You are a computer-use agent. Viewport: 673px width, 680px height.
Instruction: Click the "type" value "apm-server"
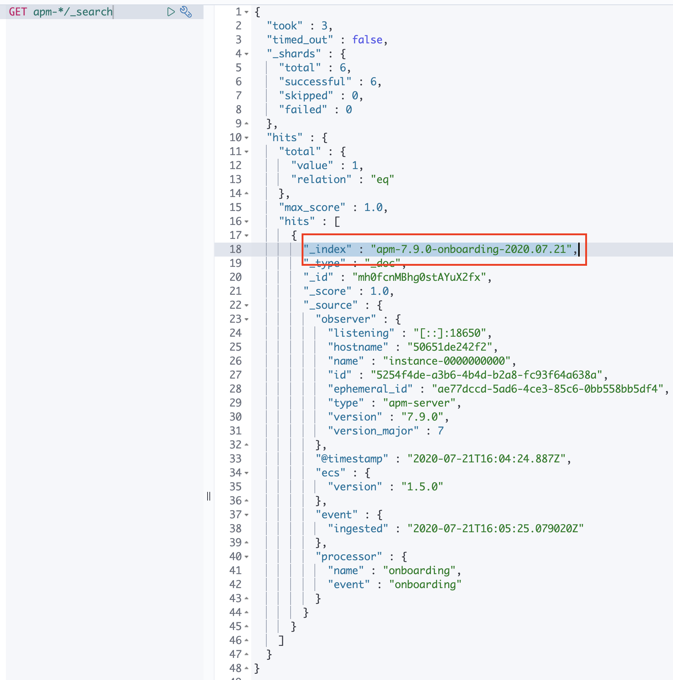pos(420,403)
